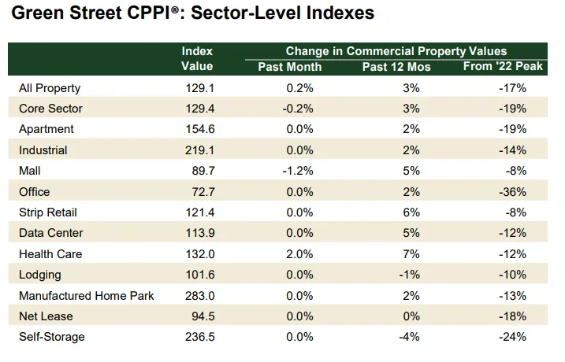This screenshot has height=362, width=565.
Task: Click the All Property row label
Action: 49,88
